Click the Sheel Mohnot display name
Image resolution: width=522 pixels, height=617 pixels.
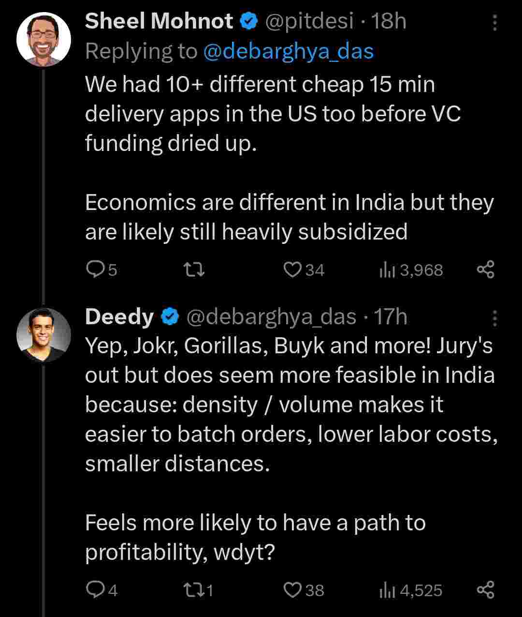pyautogui.click(x=159, y=22)
